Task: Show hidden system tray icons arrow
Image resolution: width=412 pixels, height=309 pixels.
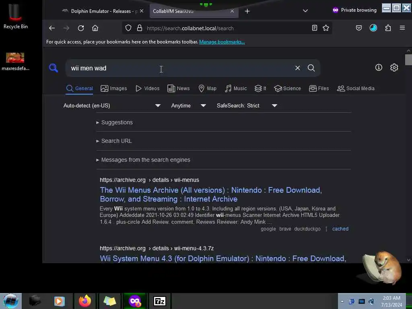Action: [x=342, y=301]
